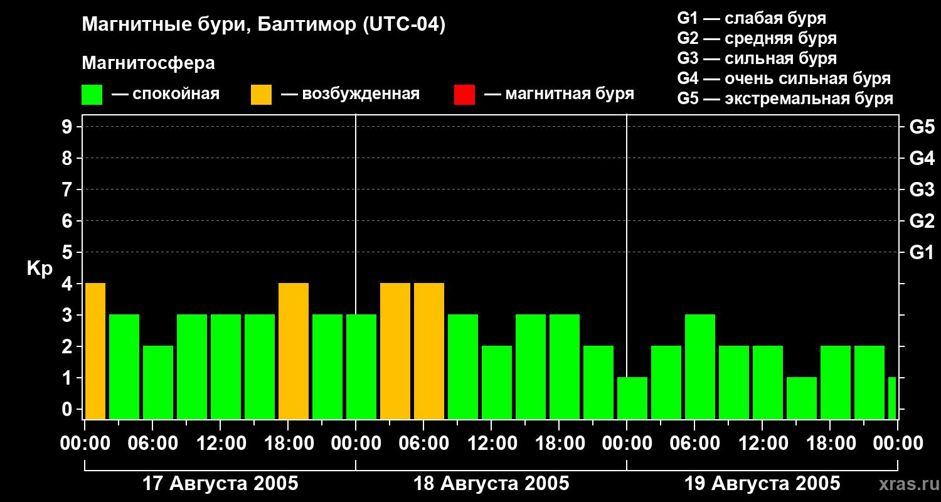The image size is (941, 502).
Task: Click the '18:00' time label under 19 August
Action: pos(831,444)
